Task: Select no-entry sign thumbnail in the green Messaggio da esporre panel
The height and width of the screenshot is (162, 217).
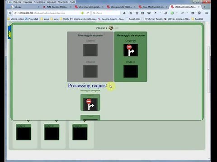Action: point(131,50)
